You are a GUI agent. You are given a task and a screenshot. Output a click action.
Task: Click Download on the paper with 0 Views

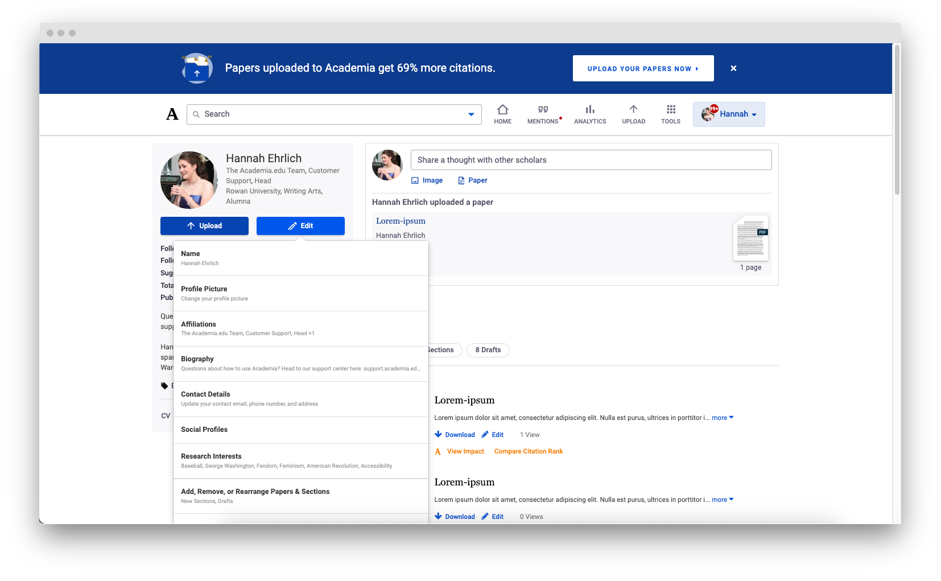coord(455,517)
